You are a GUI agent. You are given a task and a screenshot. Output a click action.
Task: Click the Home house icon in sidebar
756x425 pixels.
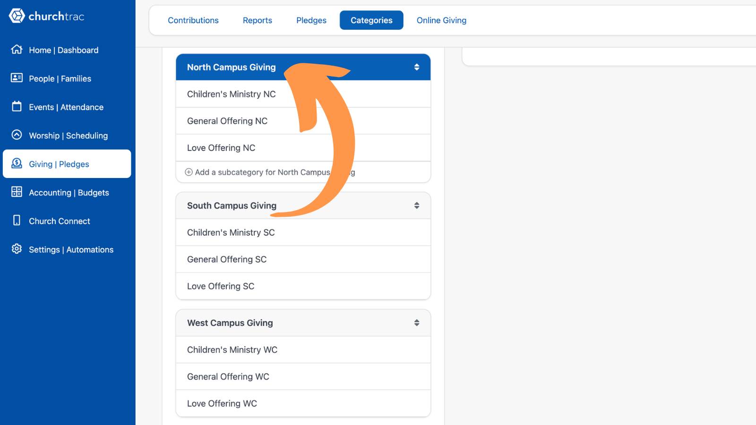point(17,49)
